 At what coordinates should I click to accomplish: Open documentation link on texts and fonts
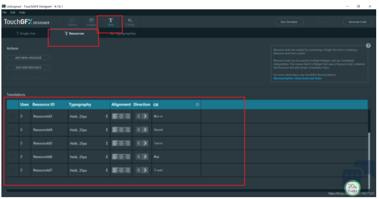point(297,78)
